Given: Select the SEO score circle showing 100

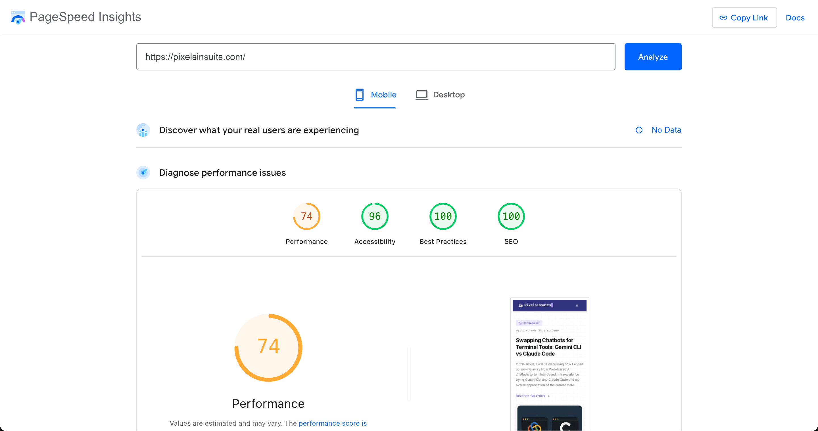Looking at the screenshot, I should coord(511,216).
